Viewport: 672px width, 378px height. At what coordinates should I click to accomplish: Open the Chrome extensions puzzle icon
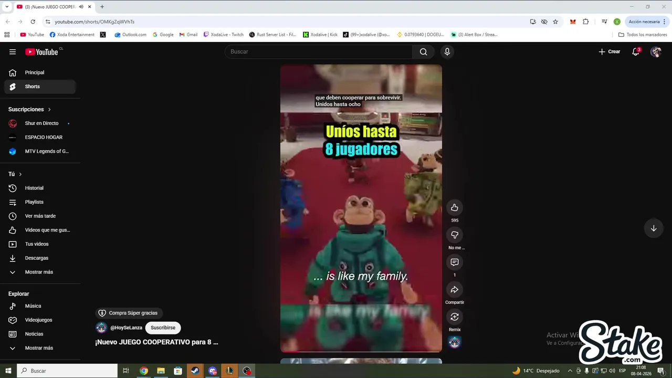point(586,22)
